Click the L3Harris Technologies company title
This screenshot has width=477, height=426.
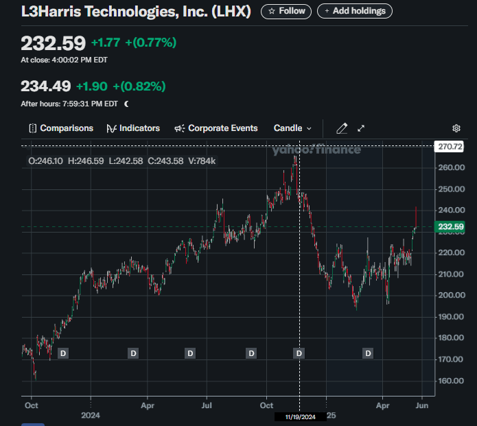tap(136, 12)
